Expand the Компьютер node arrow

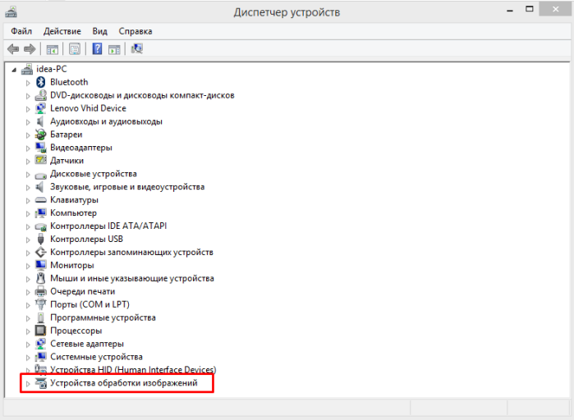(28, 213)
